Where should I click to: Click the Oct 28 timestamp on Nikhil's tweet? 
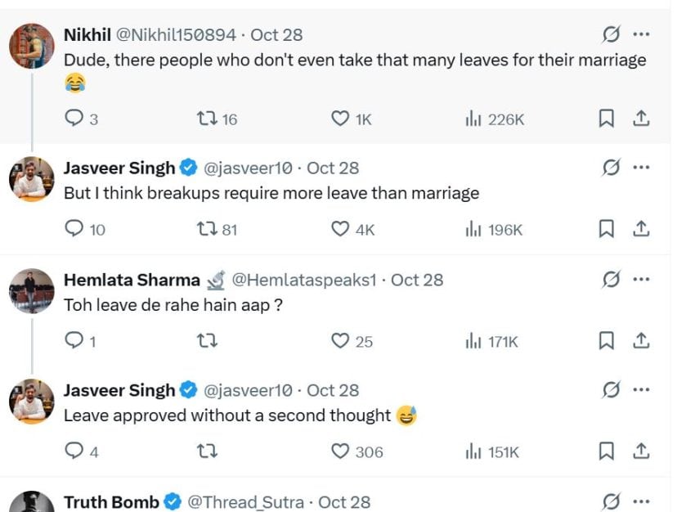point(278,34)
